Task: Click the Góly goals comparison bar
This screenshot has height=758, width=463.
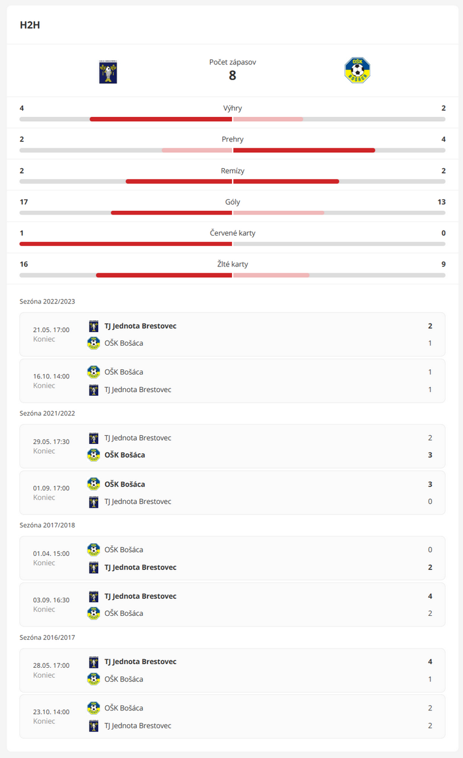Action: click(x=232, y=213)
